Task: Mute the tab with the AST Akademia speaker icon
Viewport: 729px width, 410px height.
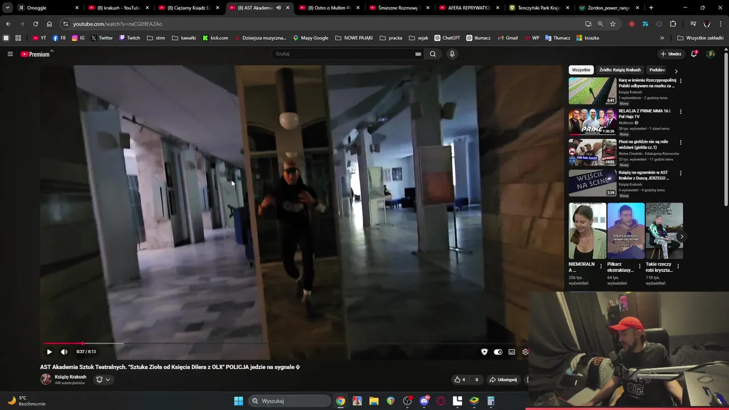Action: point(279,8)
